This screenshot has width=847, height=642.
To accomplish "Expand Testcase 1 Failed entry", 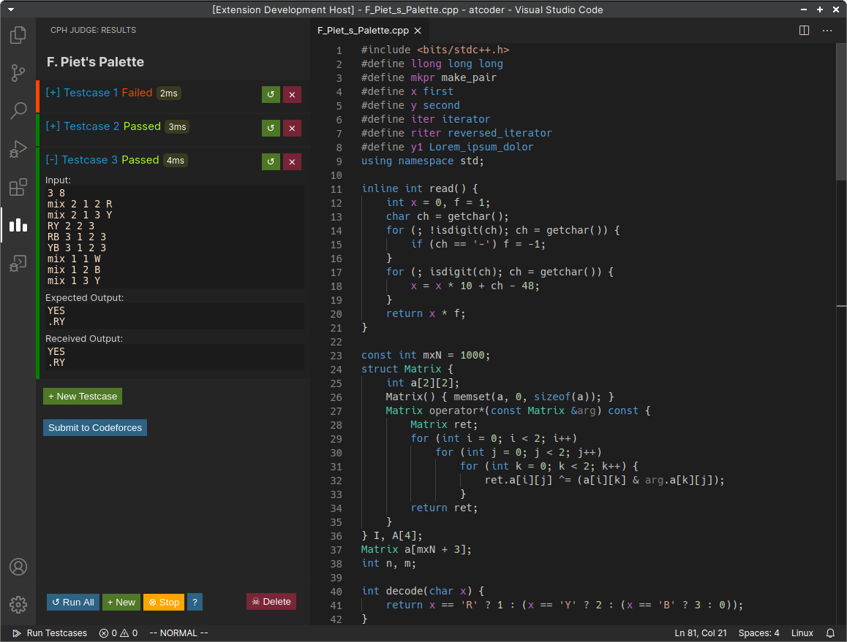I will 99,93.
